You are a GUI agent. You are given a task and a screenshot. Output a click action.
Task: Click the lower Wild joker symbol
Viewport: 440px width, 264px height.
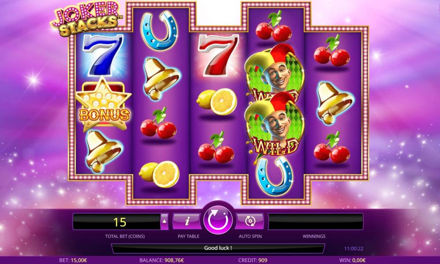click(x=274, y=125)
